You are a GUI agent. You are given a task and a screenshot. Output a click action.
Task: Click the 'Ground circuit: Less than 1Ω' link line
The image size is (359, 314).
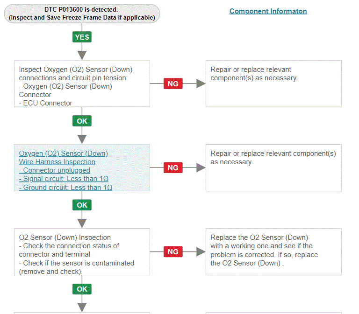[x=65, y=188]
